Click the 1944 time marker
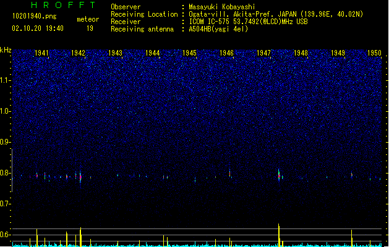The image size is (389, 247). click(x=152, y=53)
